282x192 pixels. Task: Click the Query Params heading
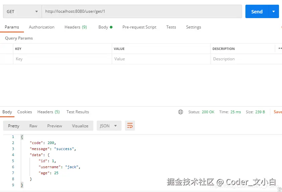click(19, 38)
